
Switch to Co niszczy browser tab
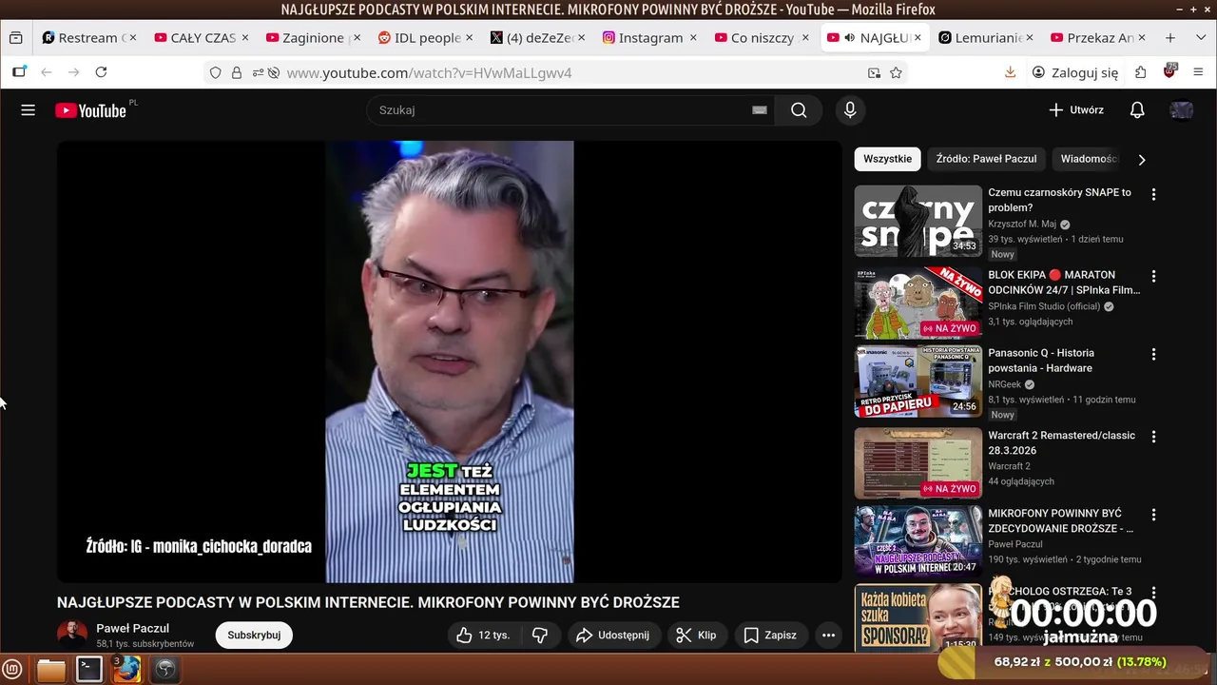click(x=762, y=38)
